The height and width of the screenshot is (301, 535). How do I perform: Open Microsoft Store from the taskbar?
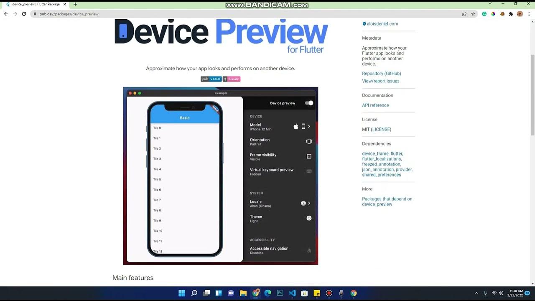pyautogui.click(x=304, y=293)
